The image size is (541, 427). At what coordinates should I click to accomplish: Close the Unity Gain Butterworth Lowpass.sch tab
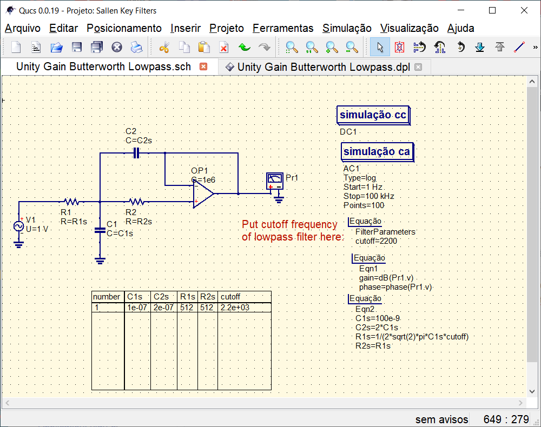[203, 66]
